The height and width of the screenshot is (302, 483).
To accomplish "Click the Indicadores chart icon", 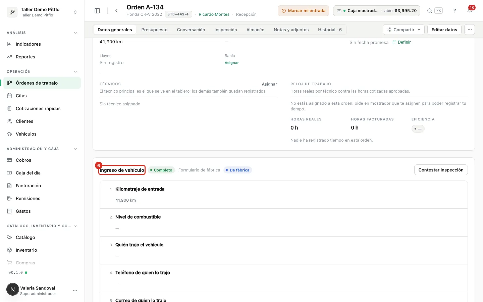I will point(9,44).
